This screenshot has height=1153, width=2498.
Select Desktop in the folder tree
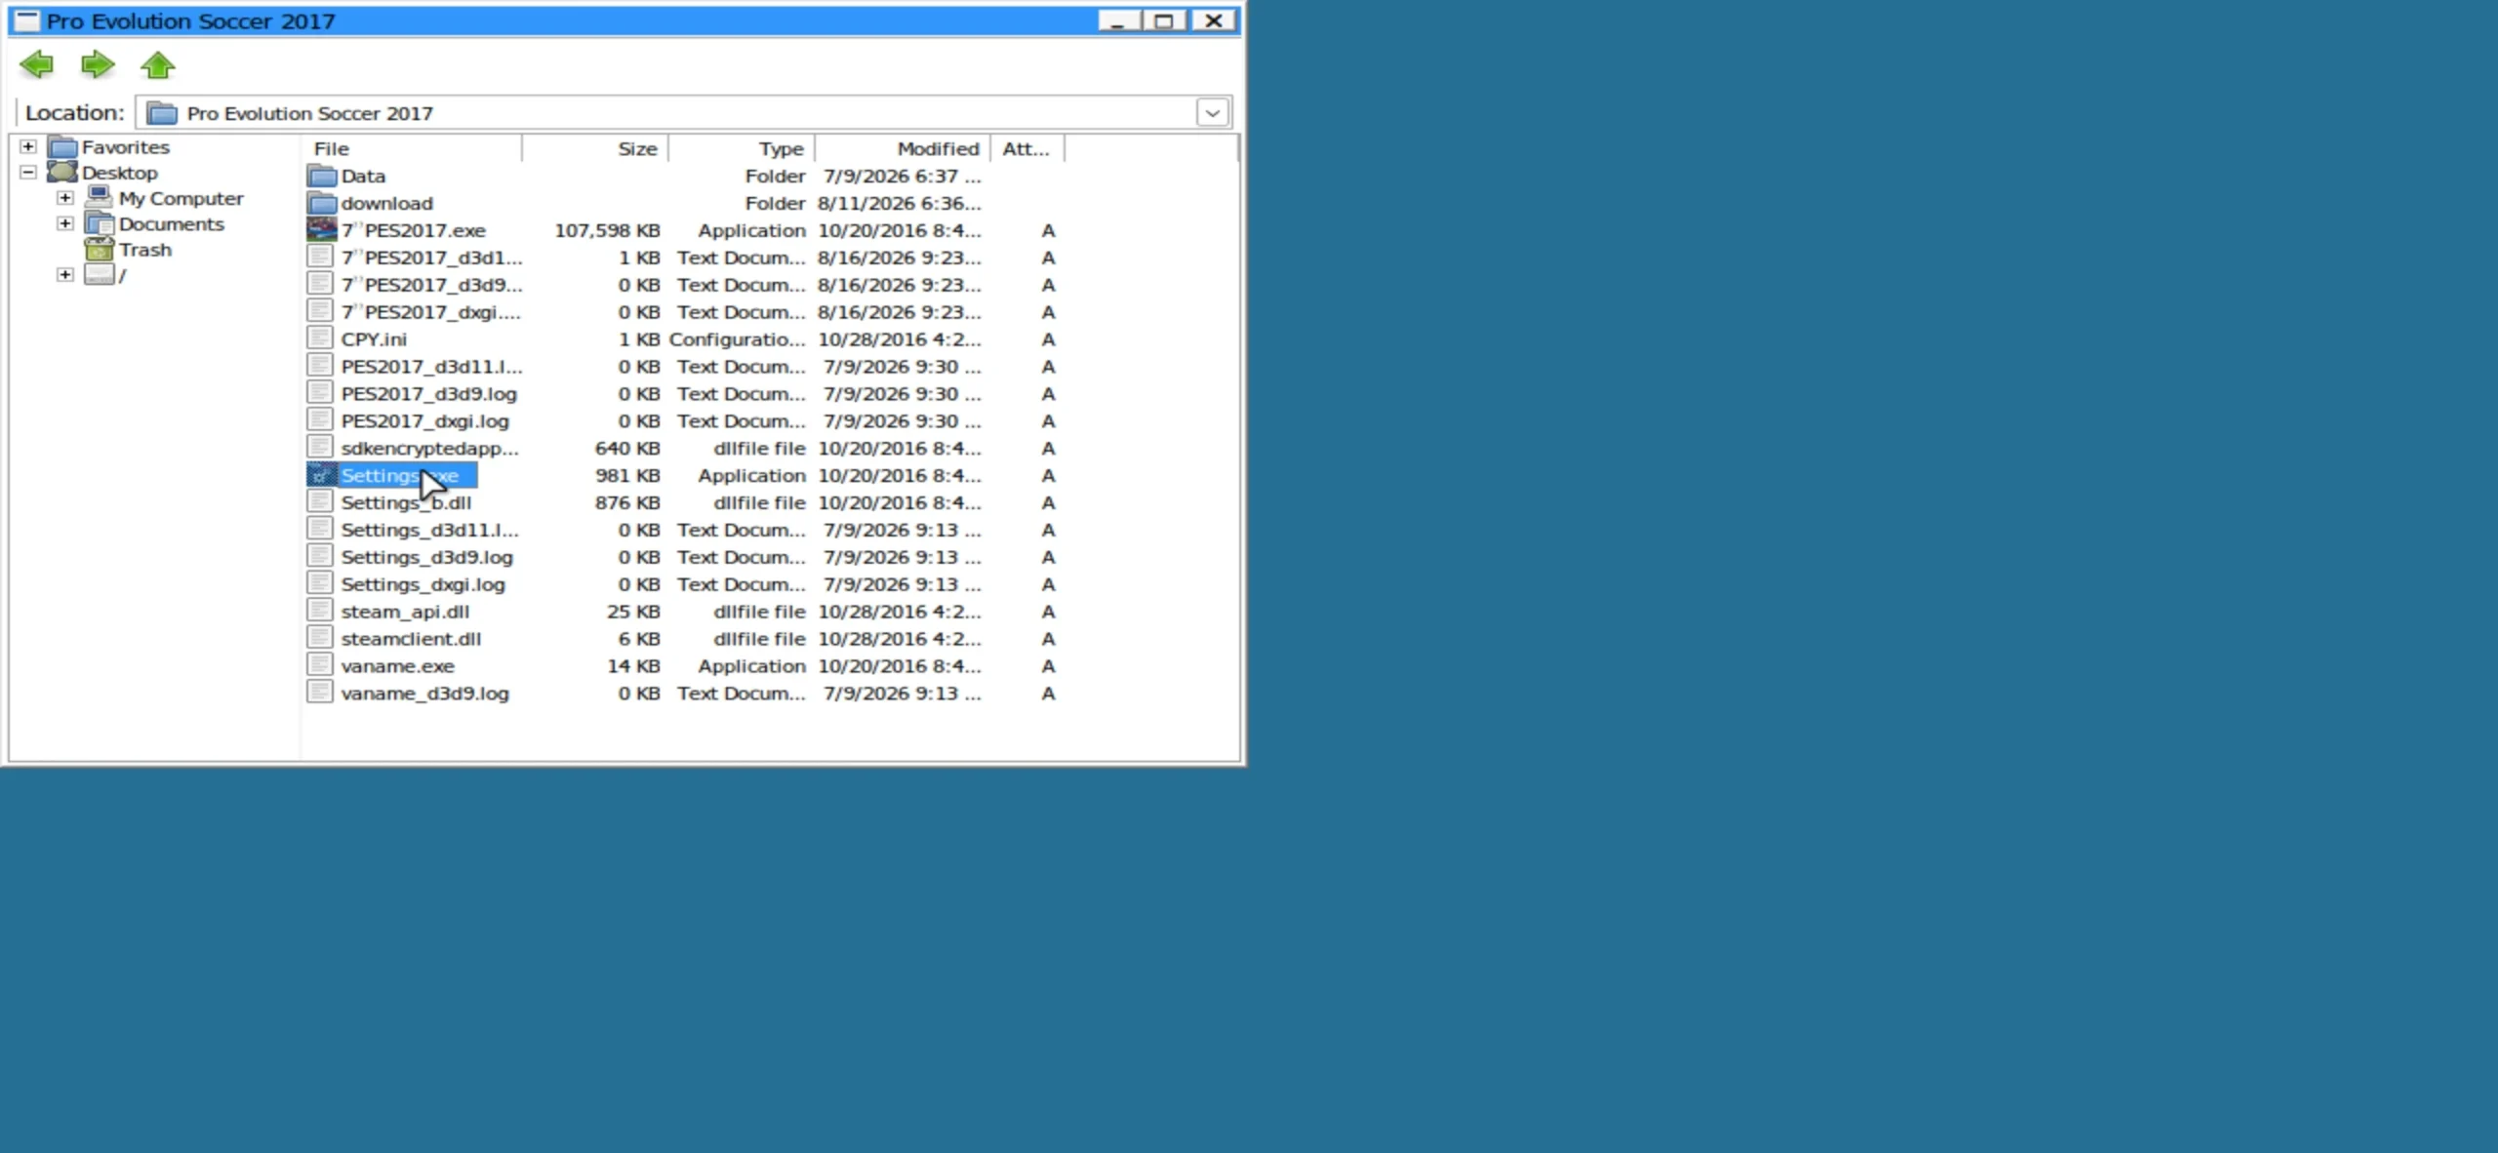(x=120, y=173)
